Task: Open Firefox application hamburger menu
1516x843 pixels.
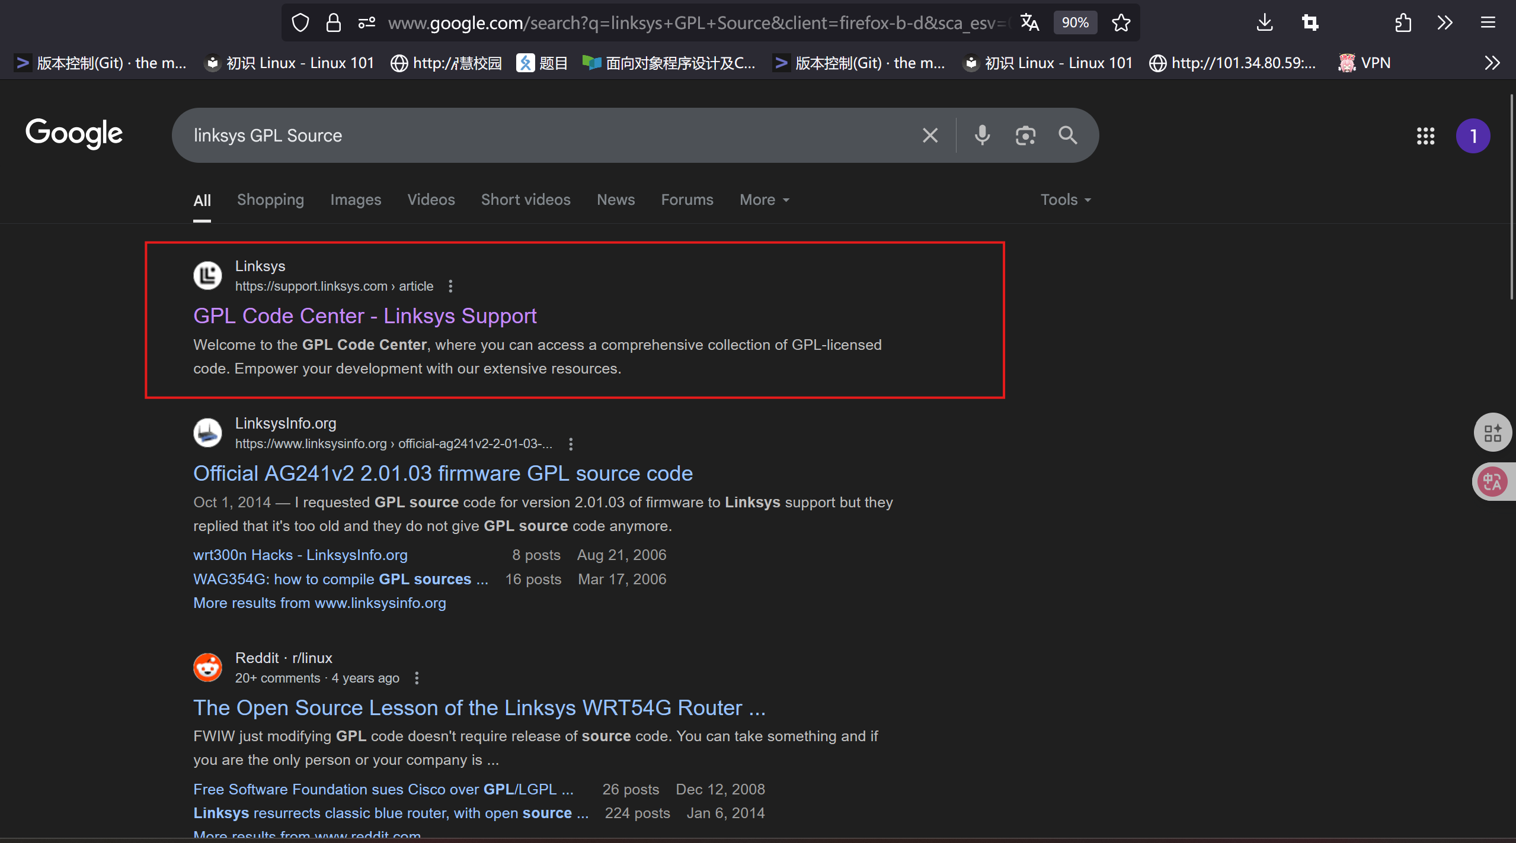Action: pyautogui.click(x=1488, y=23)
